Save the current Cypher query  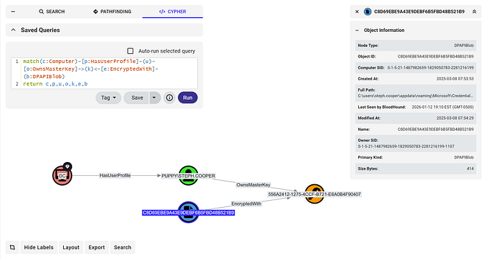pyautogui.click(x=137, y=98)
